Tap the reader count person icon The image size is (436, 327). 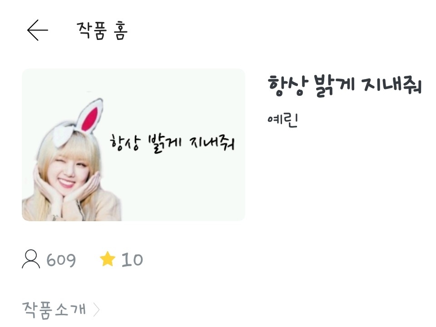(x=31, y=259)
